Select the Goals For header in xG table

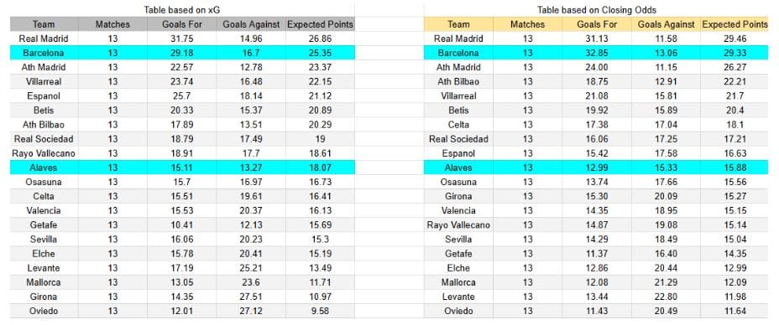182,24
